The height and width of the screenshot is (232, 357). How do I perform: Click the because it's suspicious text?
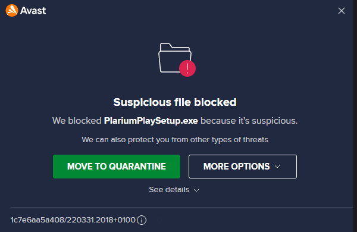click(x=249, y=121)
